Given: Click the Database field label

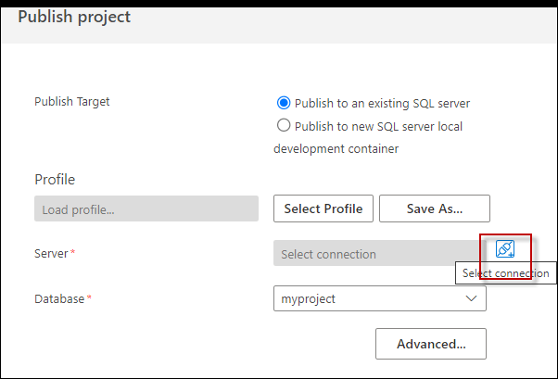Looking at the screenshot, I should [x=59, y=298].
